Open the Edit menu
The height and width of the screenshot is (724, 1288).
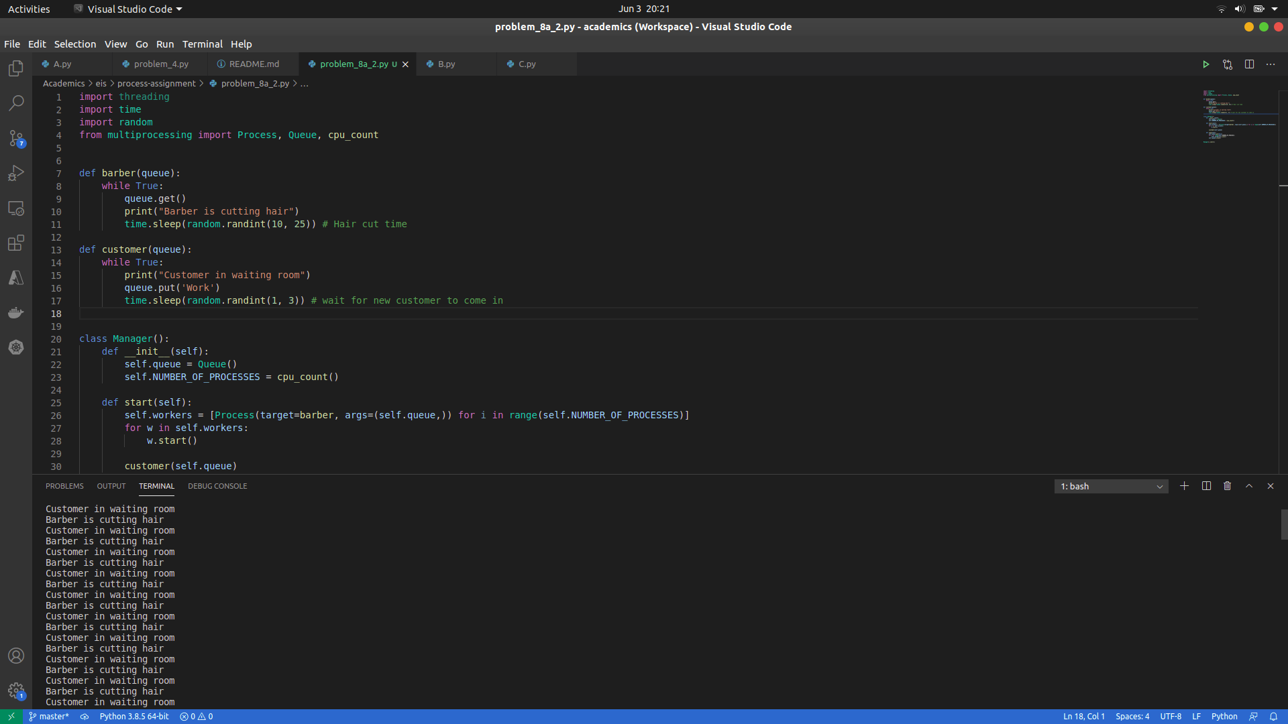(37, 44)
